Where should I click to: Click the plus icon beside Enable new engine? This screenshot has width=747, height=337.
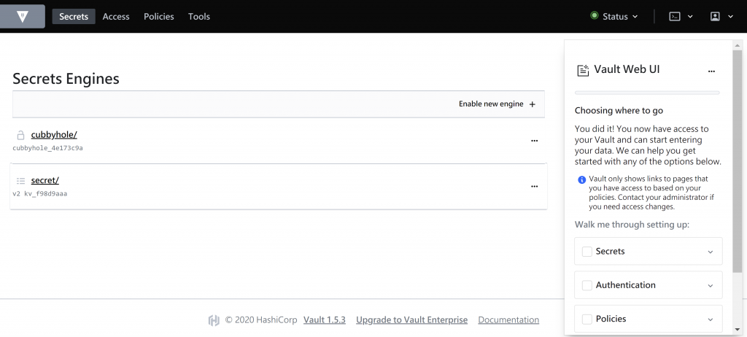(533, 104)
